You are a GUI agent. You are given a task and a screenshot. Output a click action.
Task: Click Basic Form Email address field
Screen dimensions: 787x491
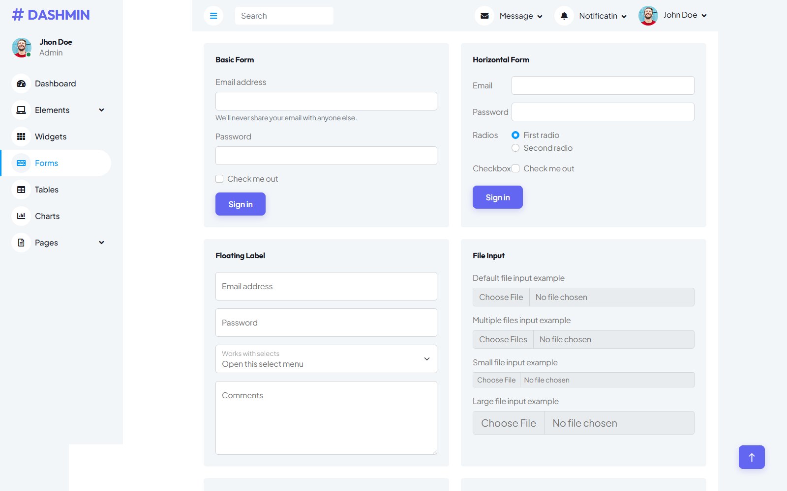point(326,101)
